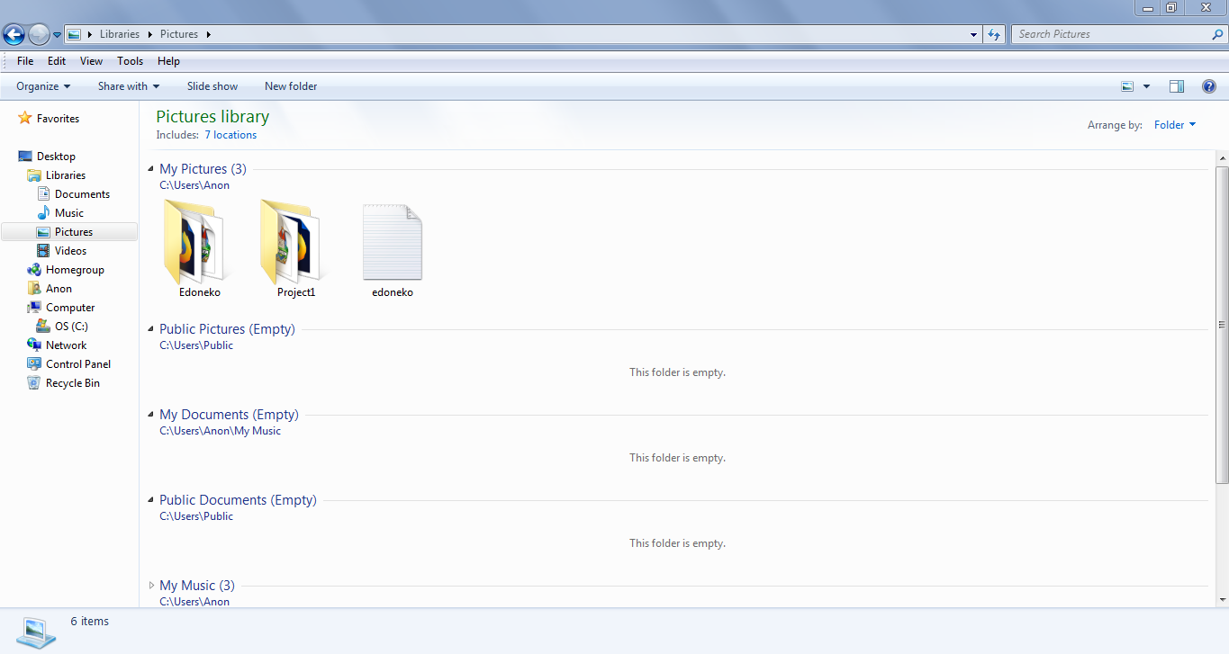The image size is (1229, 654).
Task: Click the Back navigation arrow button
Action: (14, 34)
